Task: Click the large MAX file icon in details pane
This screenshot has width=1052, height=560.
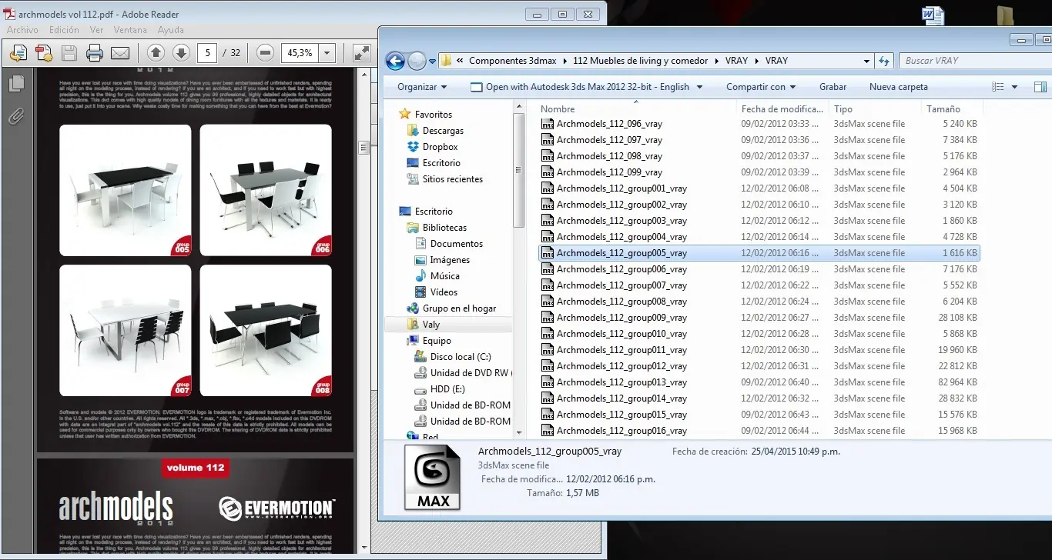Action: coord(433,478)
